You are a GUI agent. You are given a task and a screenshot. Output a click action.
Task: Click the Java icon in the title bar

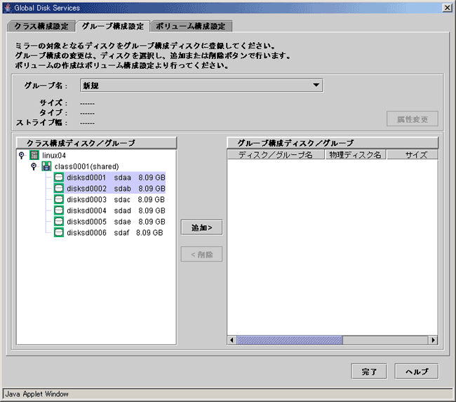point(8,8)
